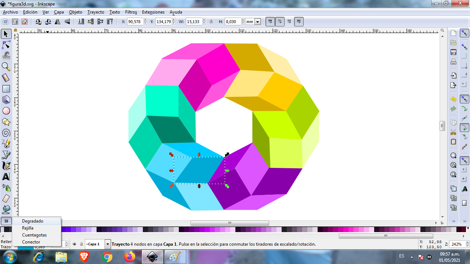
Task: Select the Rectangle tool
Action: [6, 89]
